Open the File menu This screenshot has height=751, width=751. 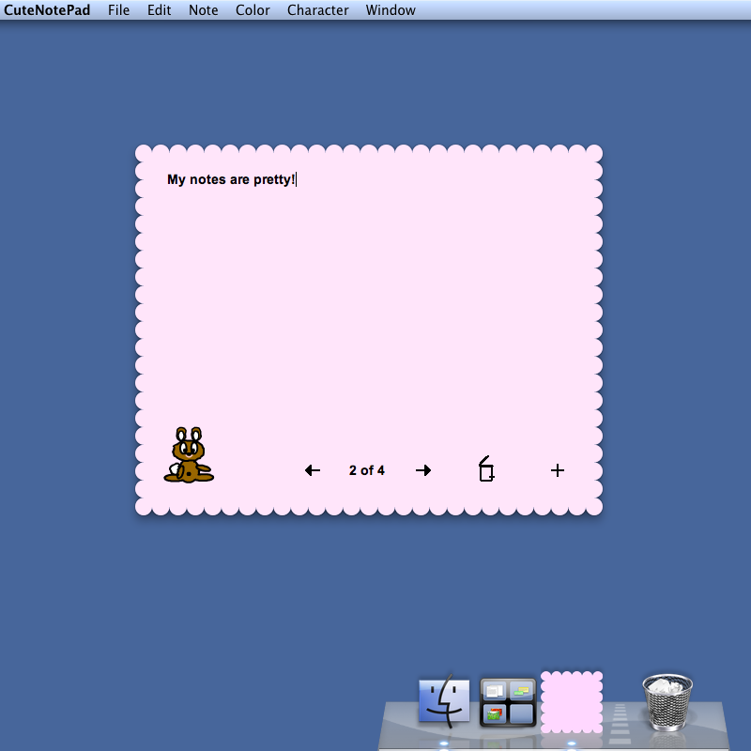tap(119, 10)
